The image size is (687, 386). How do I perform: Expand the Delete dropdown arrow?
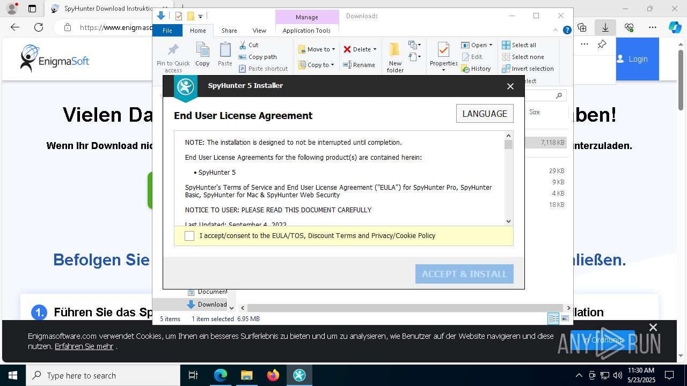click(375, 49)
